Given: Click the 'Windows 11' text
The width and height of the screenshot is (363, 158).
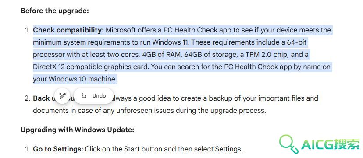Looking at the screenshot, I should tap(171, 42).
